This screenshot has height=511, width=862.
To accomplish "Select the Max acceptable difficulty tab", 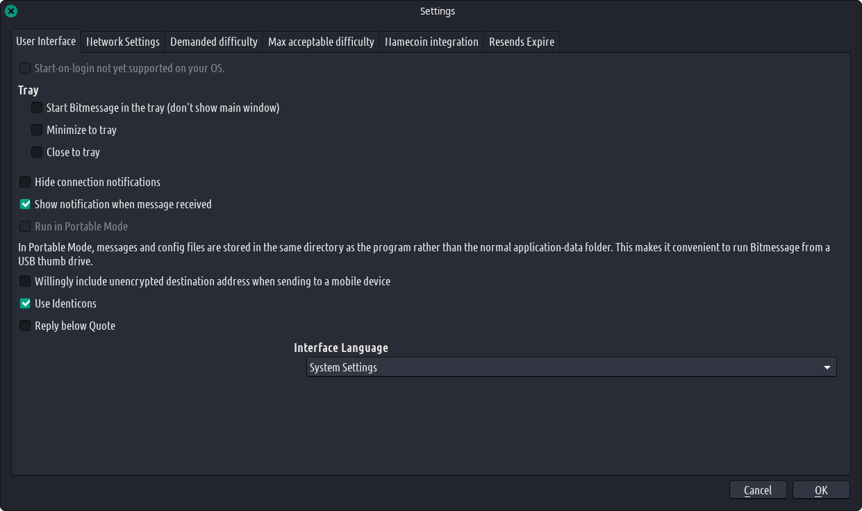I will [321, 42].
